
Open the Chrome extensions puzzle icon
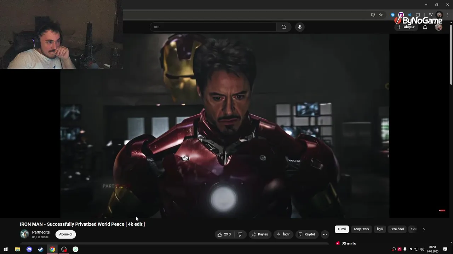[x=418, y=15]
